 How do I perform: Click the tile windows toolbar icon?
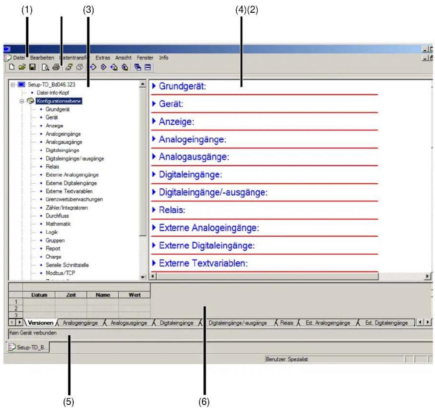point(148,67)
